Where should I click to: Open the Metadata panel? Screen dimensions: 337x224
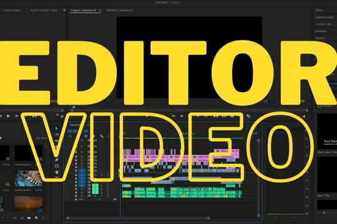coord(321,31)
